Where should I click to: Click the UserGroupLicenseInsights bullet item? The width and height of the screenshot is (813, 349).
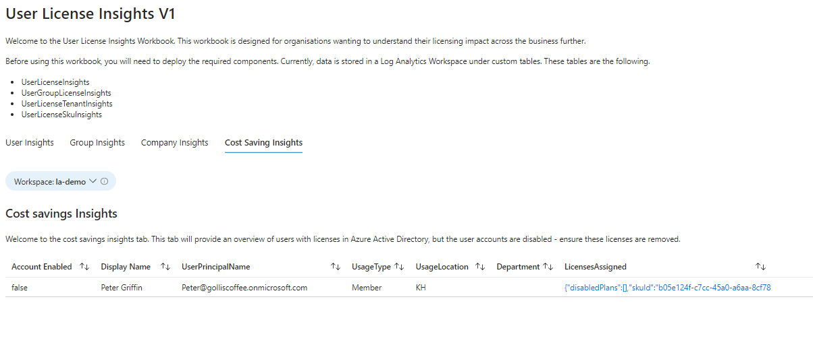click(66, 93)
